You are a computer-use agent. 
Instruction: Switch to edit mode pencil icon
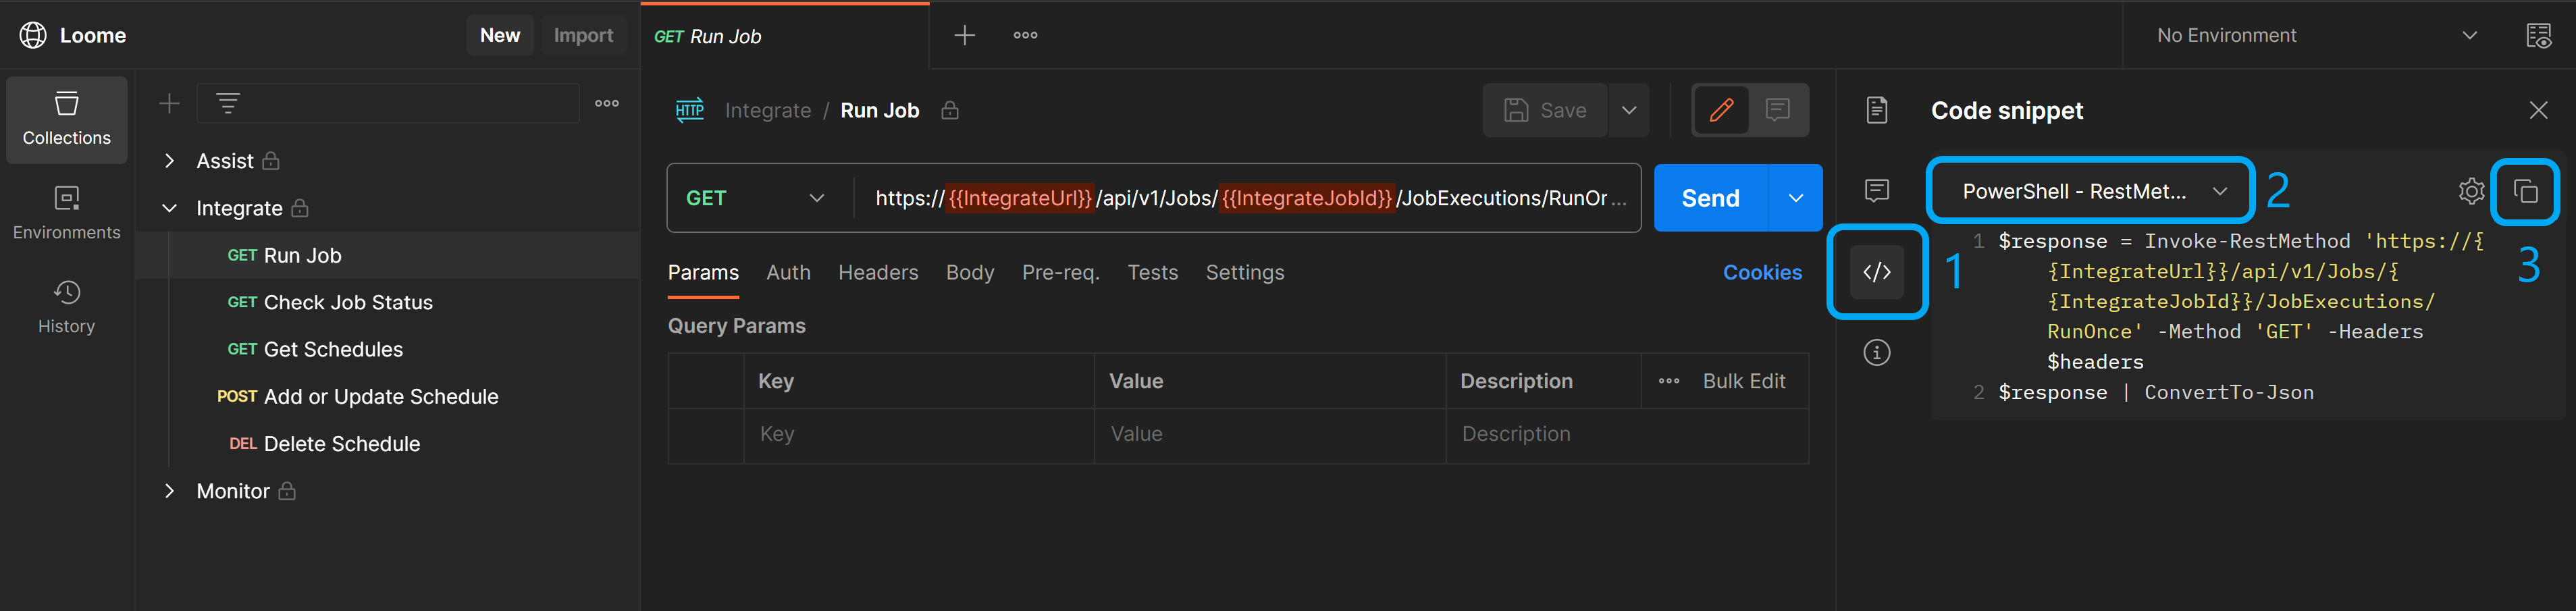(1721, 110)
